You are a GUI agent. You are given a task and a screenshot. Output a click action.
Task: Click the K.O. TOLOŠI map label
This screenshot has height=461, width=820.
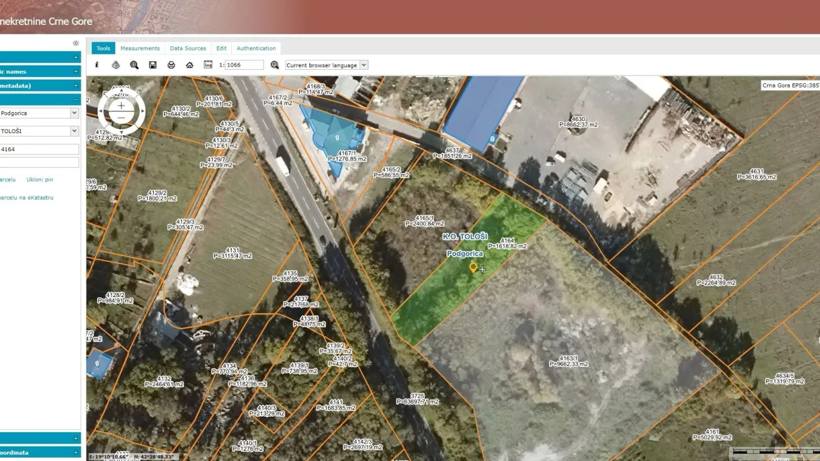click(465, 237)
